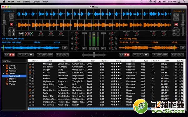188x117 pixels.
Task: Lower Channel 2 pitch with big down arrow
Action: coord(178,34)
